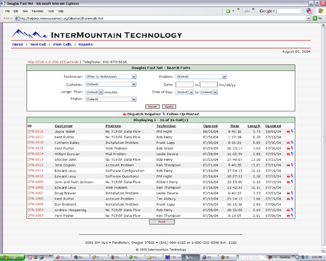Open the Technician filter dropdown
Screen dimensions: 326x261
click(x=134, y=77)
